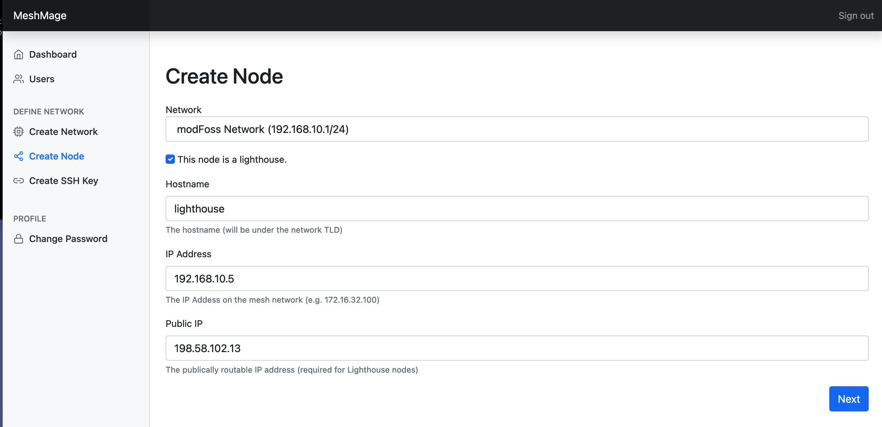The image size is (882, 427).
Task: Click the MeshMage brand link
Action: [x=40, y=16]
